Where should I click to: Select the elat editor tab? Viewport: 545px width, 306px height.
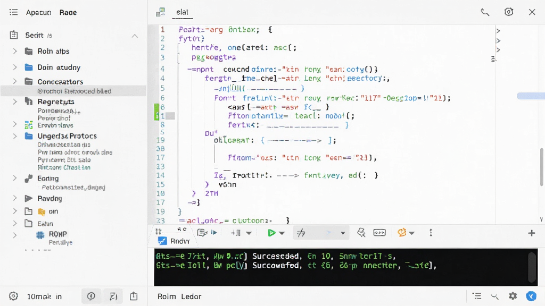pos(182,12)
